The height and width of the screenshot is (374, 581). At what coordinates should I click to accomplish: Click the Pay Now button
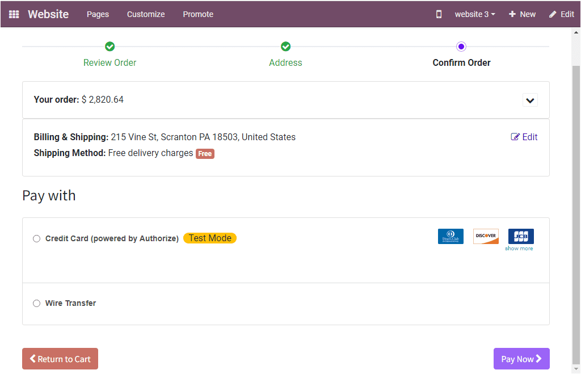tap(521, 358)
